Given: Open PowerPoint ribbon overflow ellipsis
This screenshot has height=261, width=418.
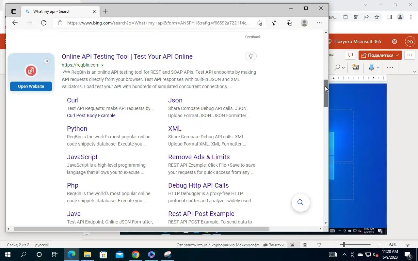Looking at the screenshot, I should point(390,68).
